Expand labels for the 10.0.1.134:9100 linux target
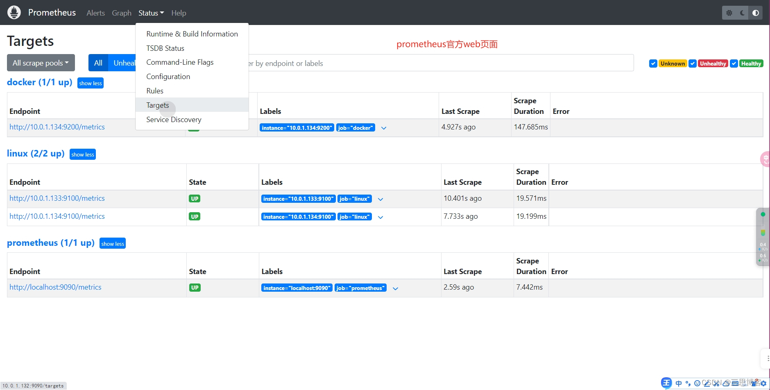The width and height of the screenshot is (770, 390). [x=380, y=217]
